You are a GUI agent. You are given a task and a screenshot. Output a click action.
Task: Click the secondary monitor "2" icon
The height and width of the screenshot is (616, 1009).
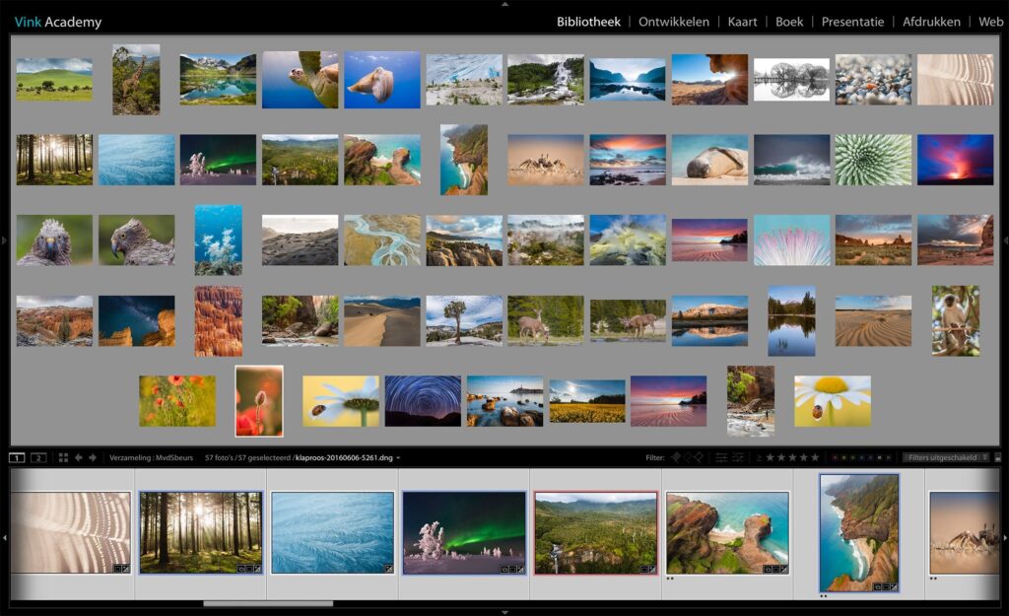pos(37,458)
